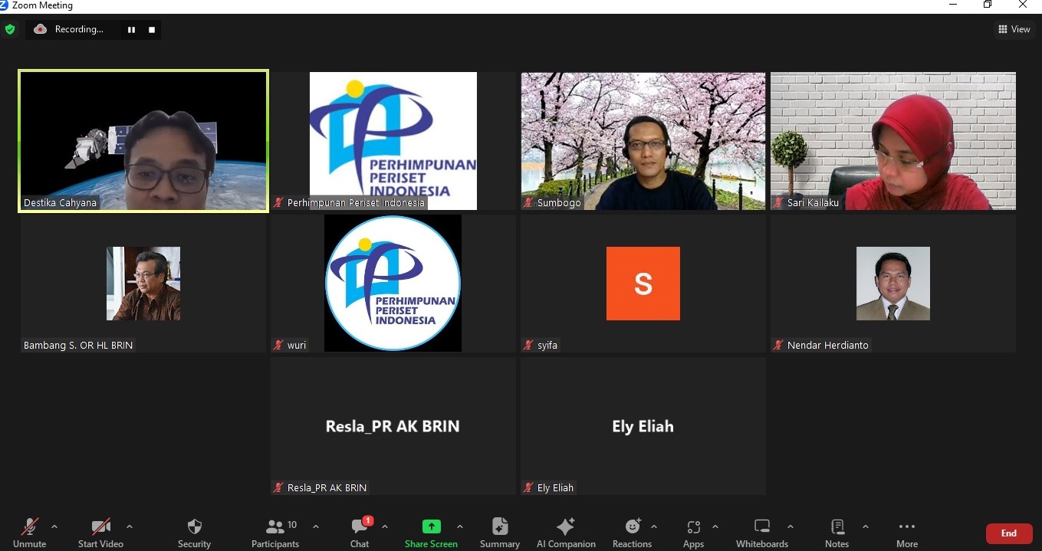The image size is (1042, 551).
Task: Click the muted mic icon beside Ely Eliah label
Action: coord(528,488)
